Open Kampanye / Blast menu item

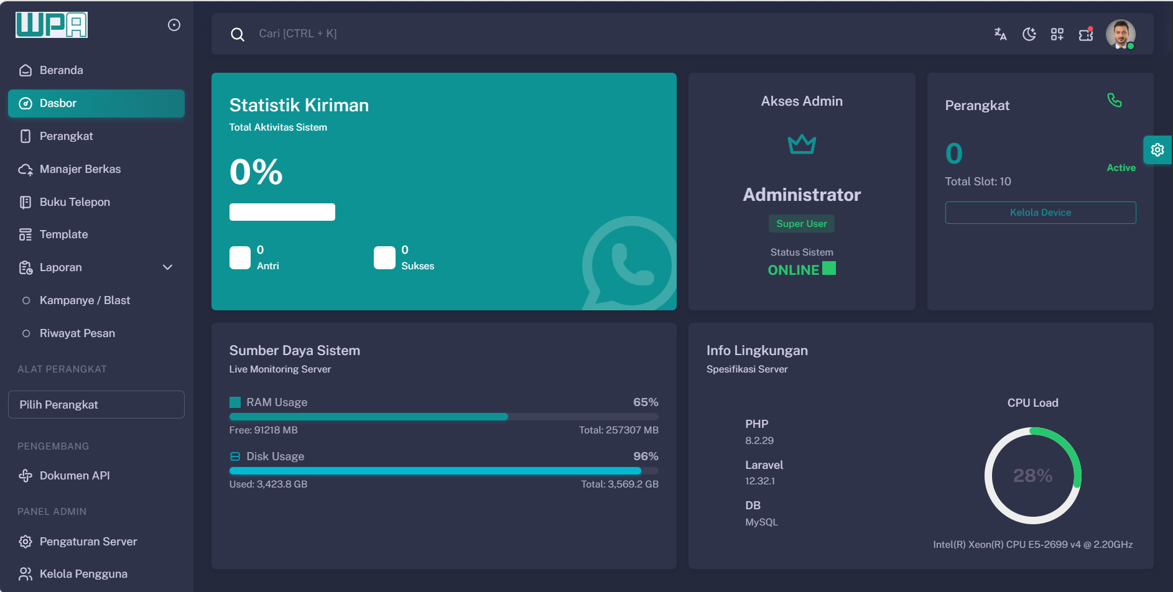(x=85, y=300)
